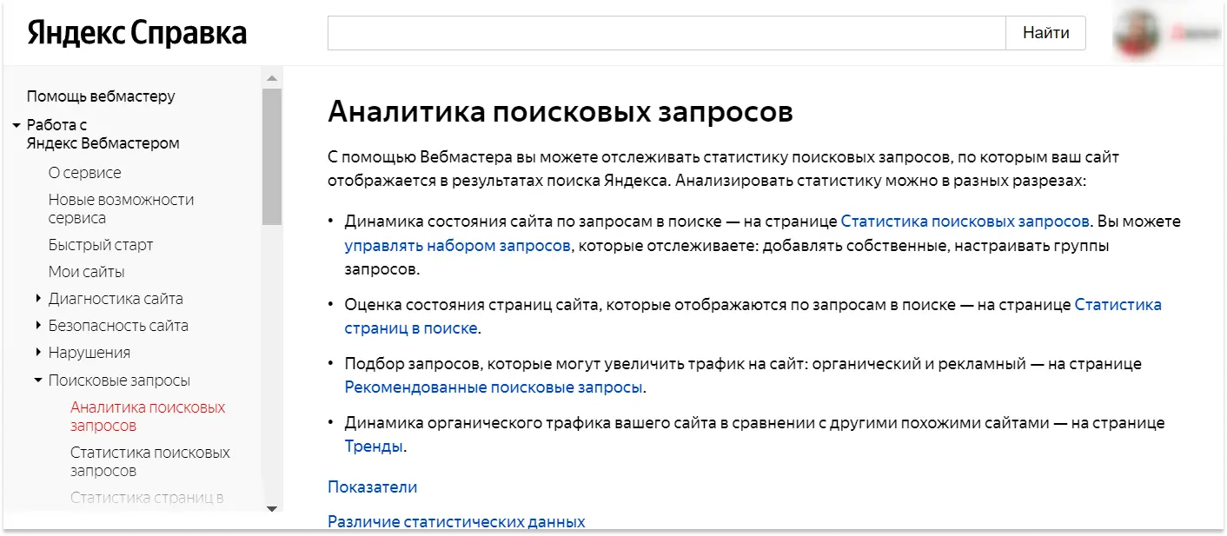Select Мои сайты in the sidebar
The image size is (1227, 536).
[x=88, y=271]
